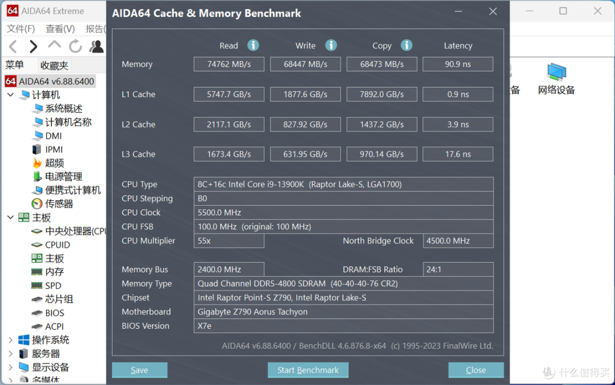Click the Start Benchmark button

click(308, 370)
